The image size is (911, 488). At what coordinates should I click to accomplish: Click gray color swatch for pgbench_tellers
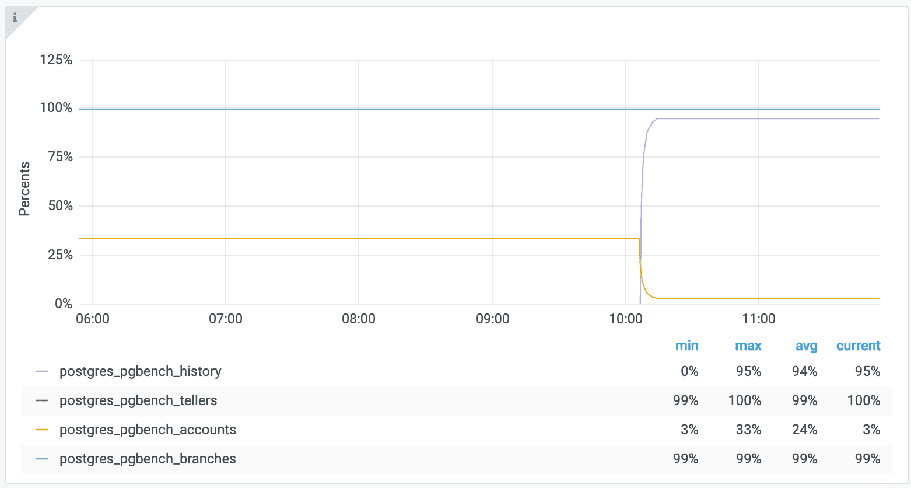tap(42, 401)
